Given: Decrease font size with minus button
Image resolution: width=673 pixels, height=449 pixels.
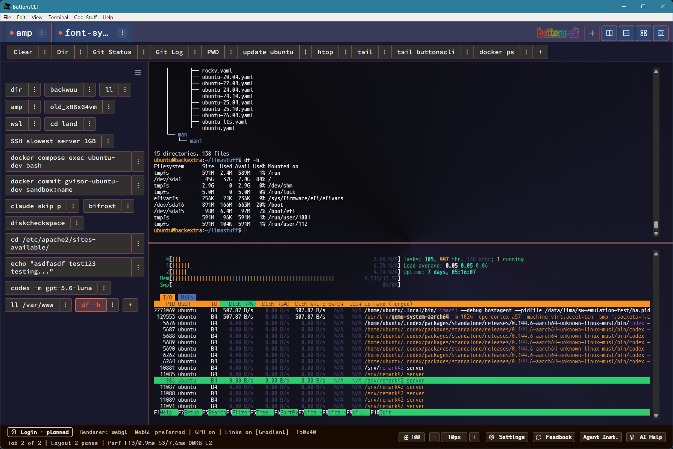Looking at the screenshot, I should pos(434,437).
